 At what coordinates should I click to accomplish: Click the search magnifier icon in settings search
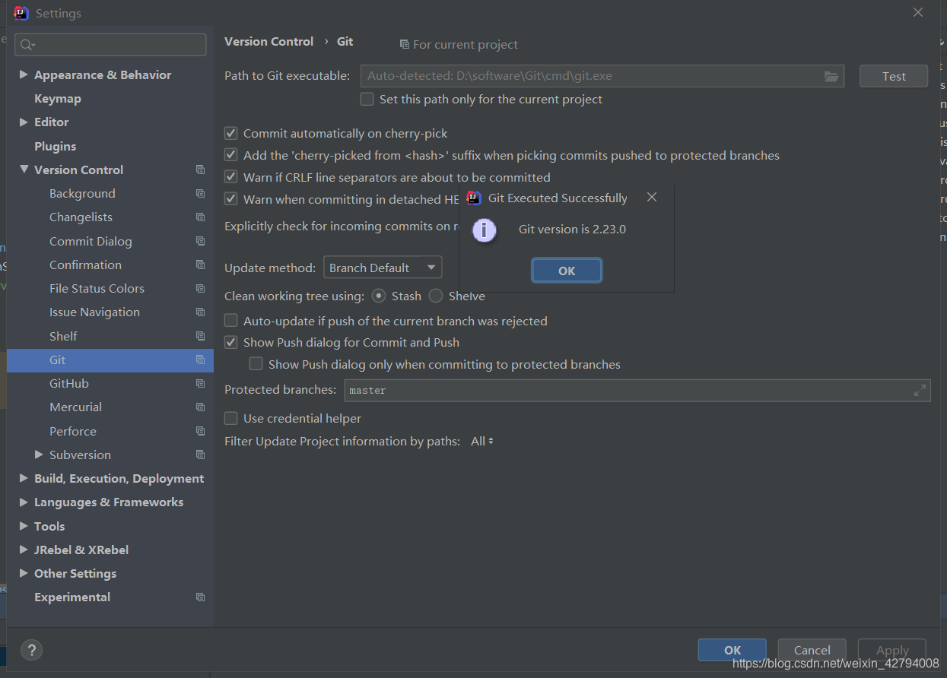tap(27, 45)
